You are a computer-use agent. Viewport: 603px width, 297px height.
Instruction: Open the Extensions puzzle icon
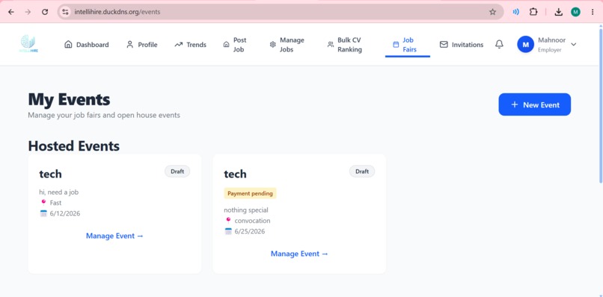(x=533, y=12)
